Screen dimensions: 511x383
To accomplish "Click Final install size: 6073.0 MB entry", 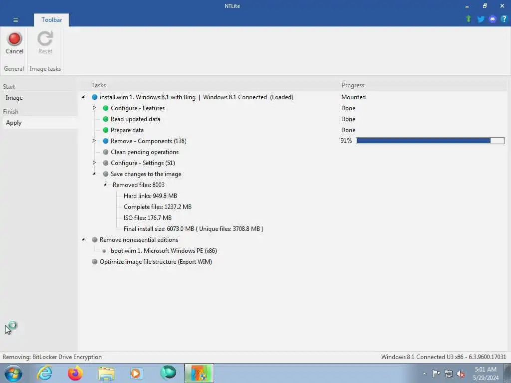I will (193, 228).
